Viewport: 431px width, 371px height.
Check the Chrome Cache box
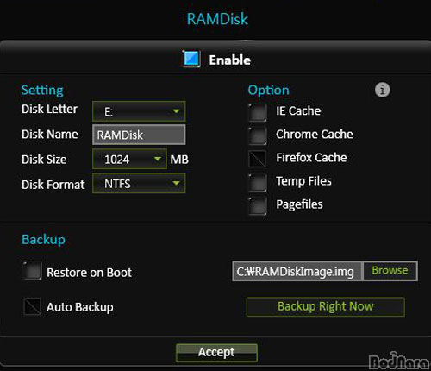[x=258, y=135]
